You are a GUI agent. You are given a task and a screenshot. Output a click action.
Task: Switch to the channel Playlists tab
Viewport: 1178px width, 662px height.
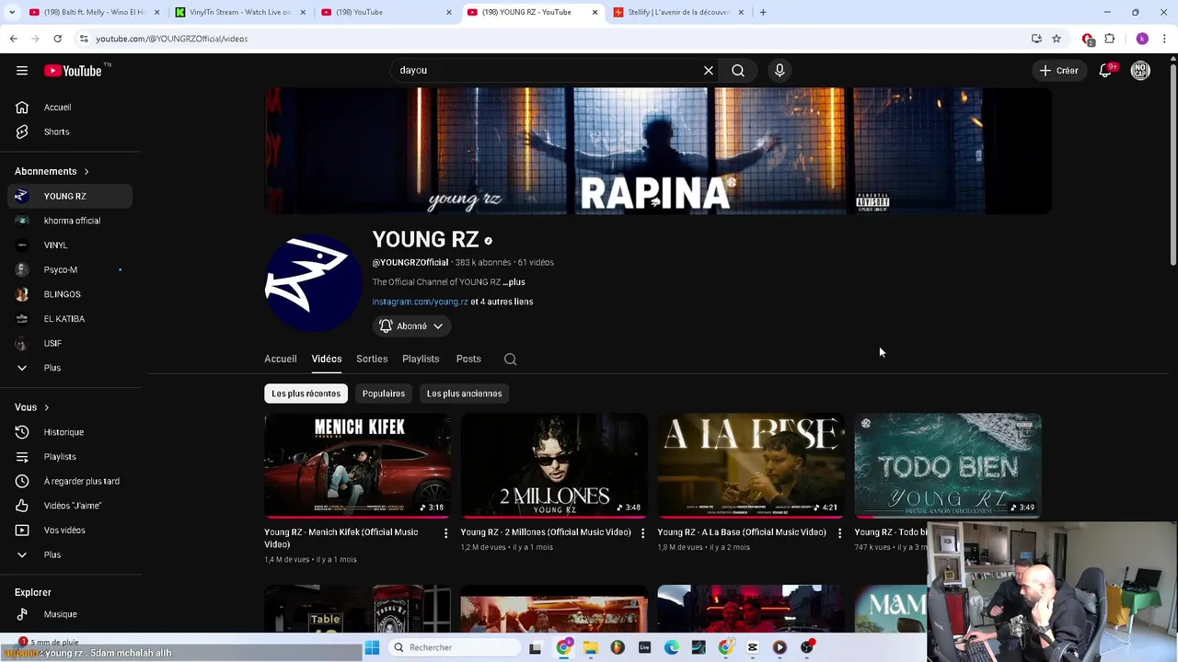click(x=421, y=360)
